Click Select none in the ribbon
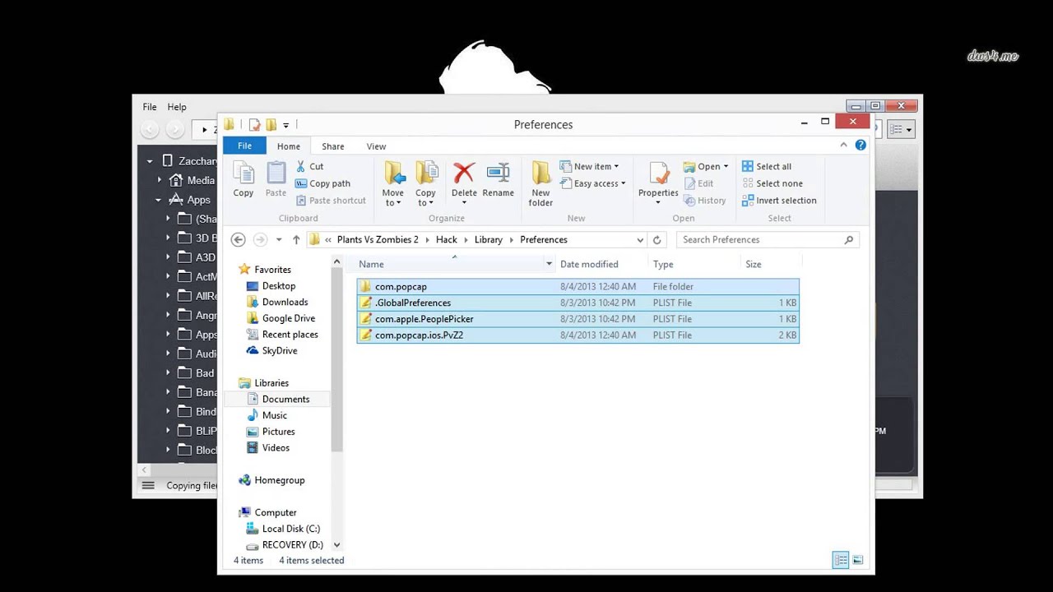 click(x=772, y=183)
